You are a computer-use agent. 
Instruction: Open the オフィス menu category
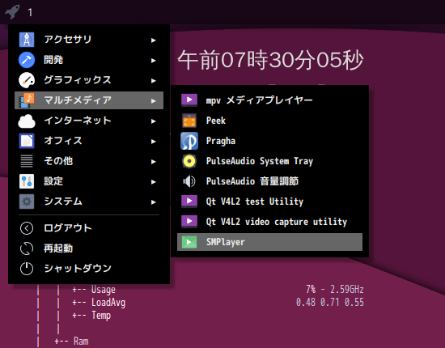[89, 141]
